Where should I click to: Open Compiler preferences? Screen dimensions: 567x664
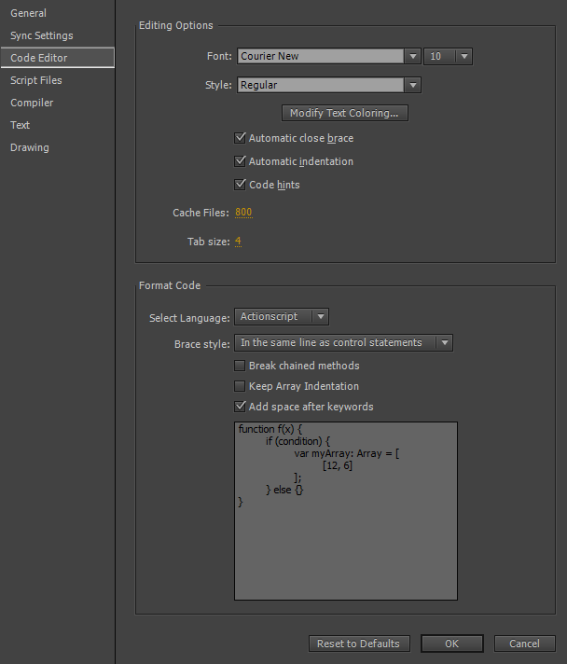click(32, 103)
